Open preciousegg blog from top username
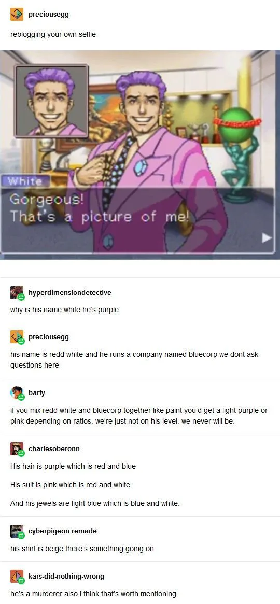 [x=49, y=15]
